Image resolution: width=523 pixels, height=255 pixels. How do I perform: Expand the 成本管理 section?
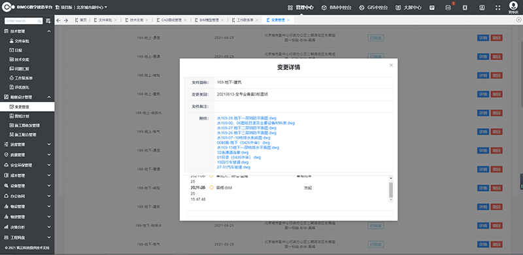[x=27, y=175]
